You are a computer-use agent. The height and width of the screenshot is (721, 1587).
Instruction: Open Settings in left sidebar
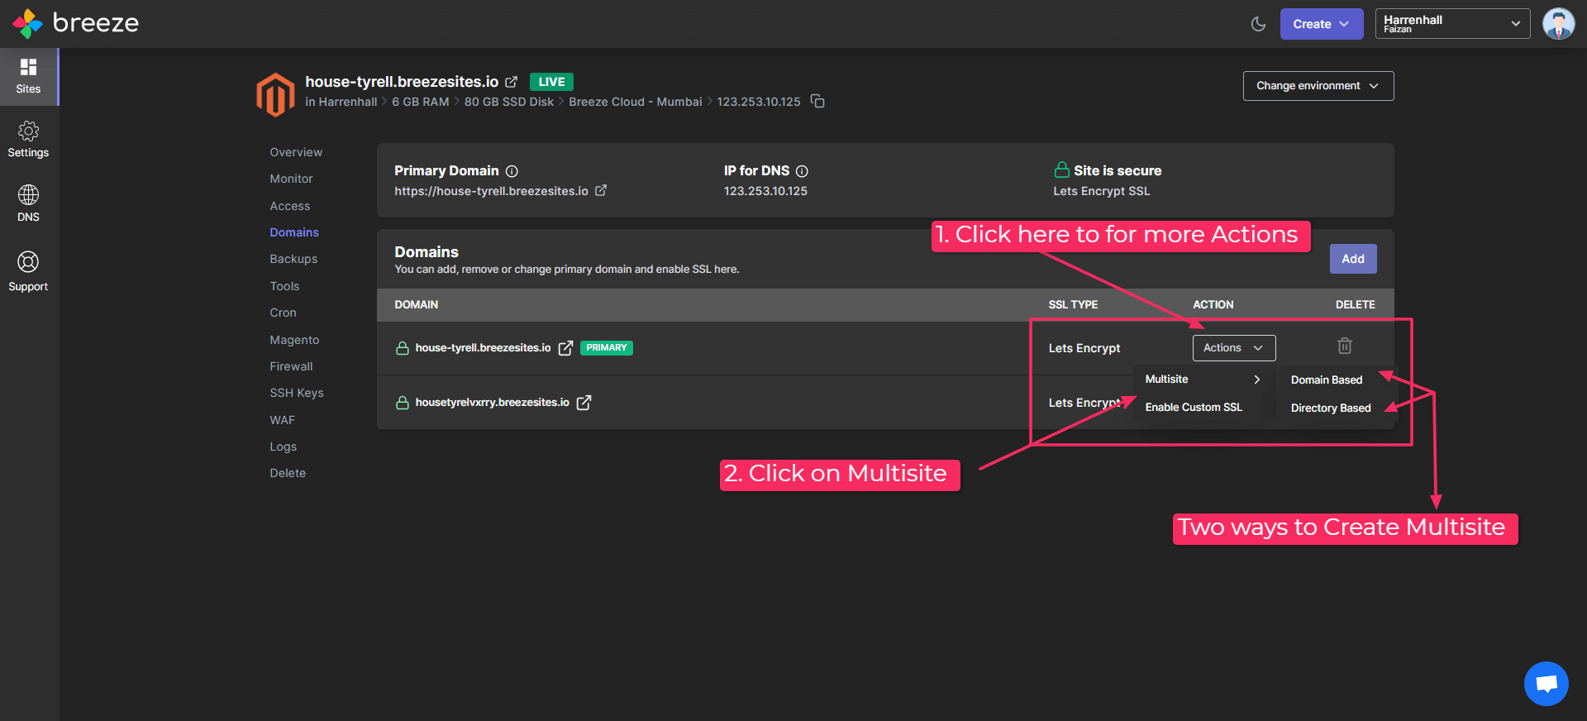pos(28,140)
